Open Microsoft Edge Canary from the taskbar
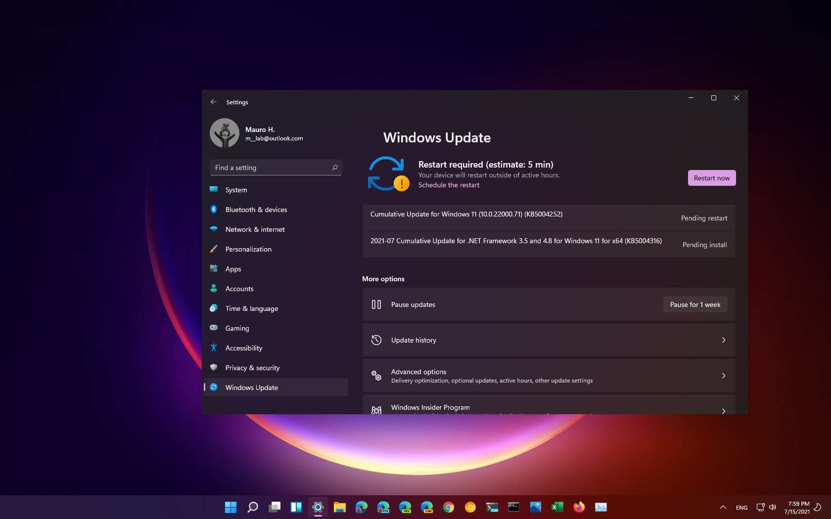The height and width of the screenshot is (519, 831). pos(427,507)
